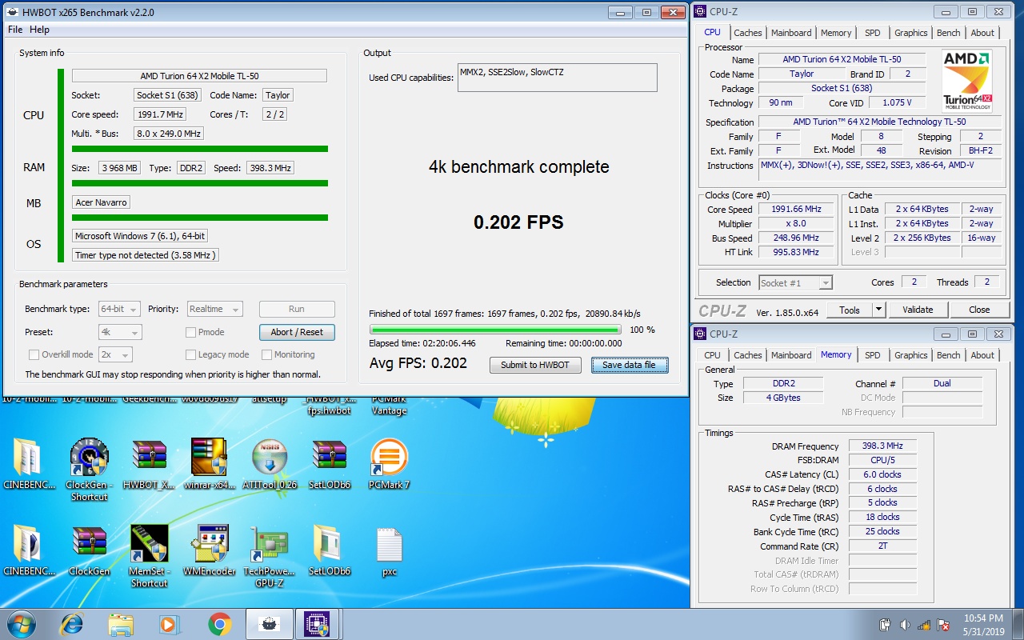Click the Show desktop button at taskbar end
Screen dimensions: 1024x640
[1018, 624]
